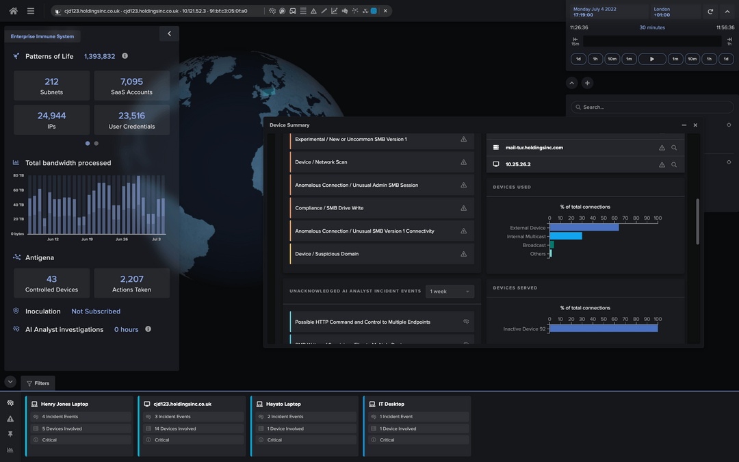Screen dimensions: 739x462
Task: Select the pencil annotation tool in the top toolbar
Action: pyautogui.click(x=324, y=11)
